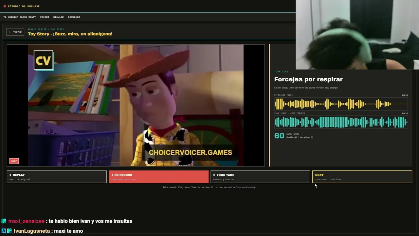This screenshot has height=236, width=419.
Task: Click the reference voice waveform
Action: click(x=341, y=104)
